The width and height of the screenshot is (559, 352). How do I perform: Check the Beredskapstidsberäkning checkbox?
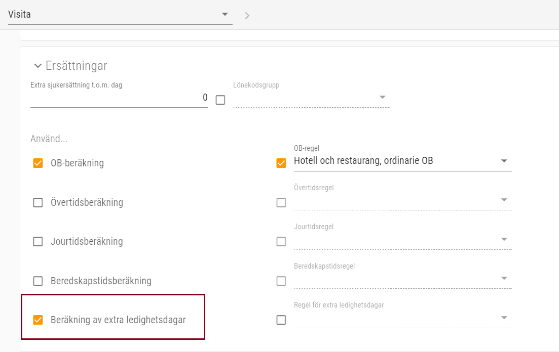coord(38,281)
